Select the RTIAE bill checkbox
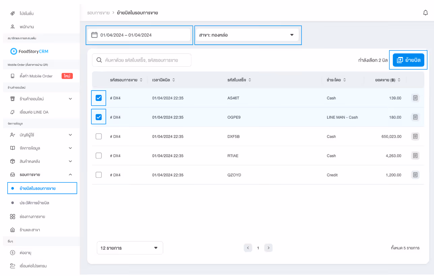This screenshot has height=276, width=434. click(x=98, y=156)
